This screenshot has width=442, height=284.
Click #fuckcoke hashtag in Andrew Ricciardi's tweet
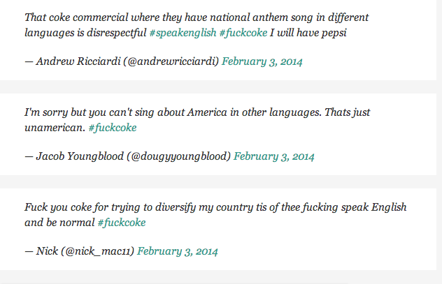(243, 33)
